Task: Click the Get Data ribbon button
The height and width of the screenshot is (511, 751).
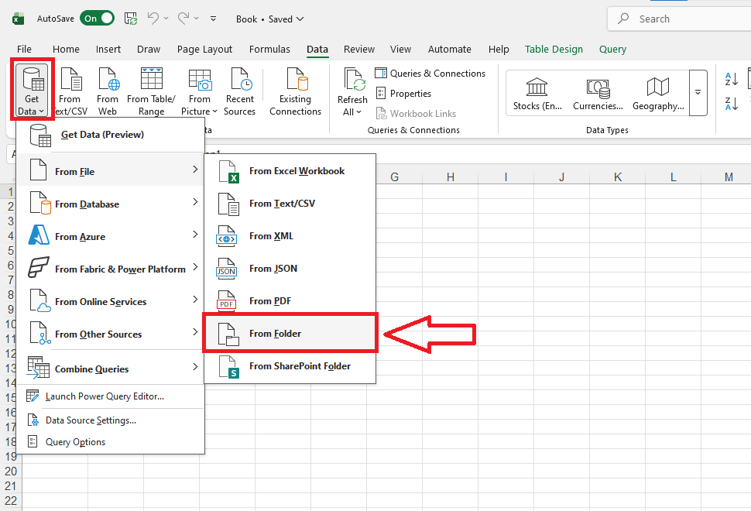Action: (x=32, y=91)
